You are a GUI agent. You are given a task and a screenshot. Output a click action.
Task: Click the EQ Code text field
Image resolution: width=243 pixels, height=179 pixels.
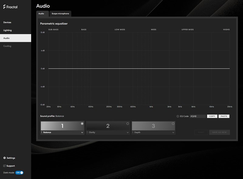point(197,116)
